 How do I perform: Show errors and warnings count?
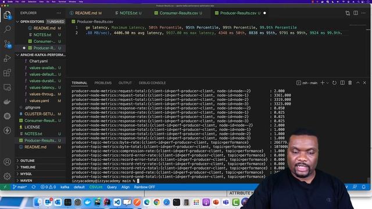(48, 187)
